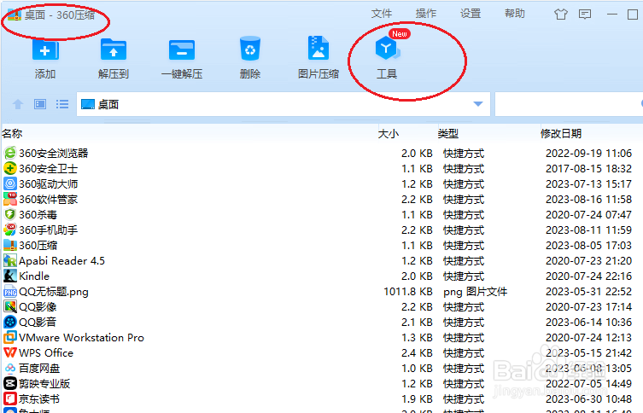Screen dimensions: 643x413
Task: Click the 360安全浏览器 shortcut icon
Action: pos(10,153)
